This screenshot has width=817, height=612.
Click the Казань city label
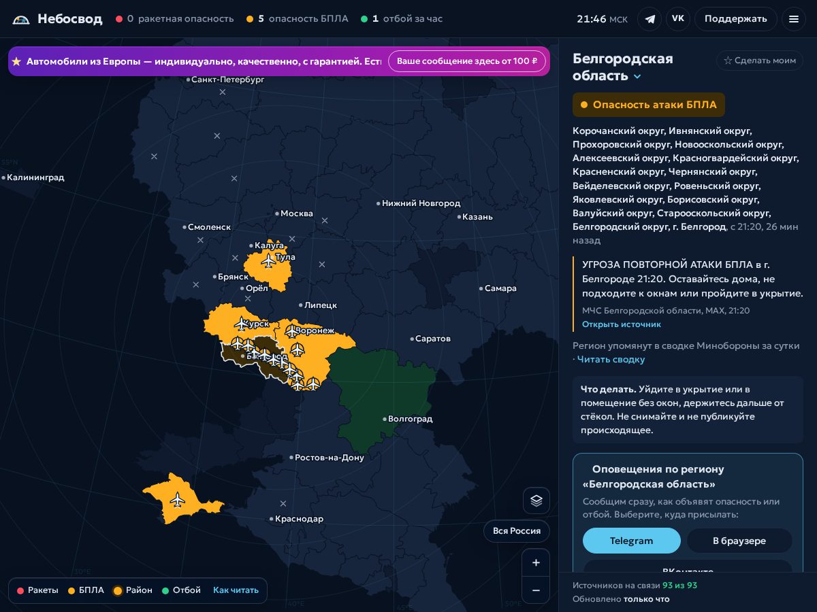(477, 217)
